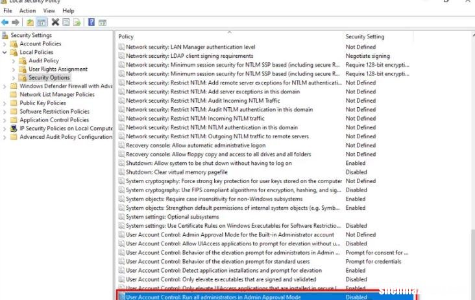Select 'Restrict NTLM: Outgoing NTLM traffic to remote servers'
The image size is (475, 300).
[x=217, y=136]
